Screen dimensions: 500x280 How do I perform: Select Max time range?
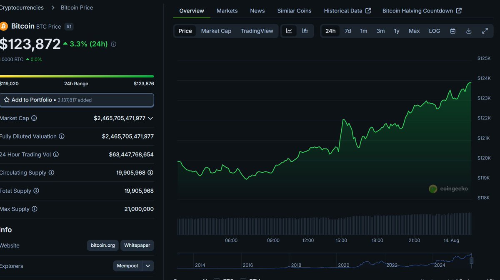[x=414, y=31]
